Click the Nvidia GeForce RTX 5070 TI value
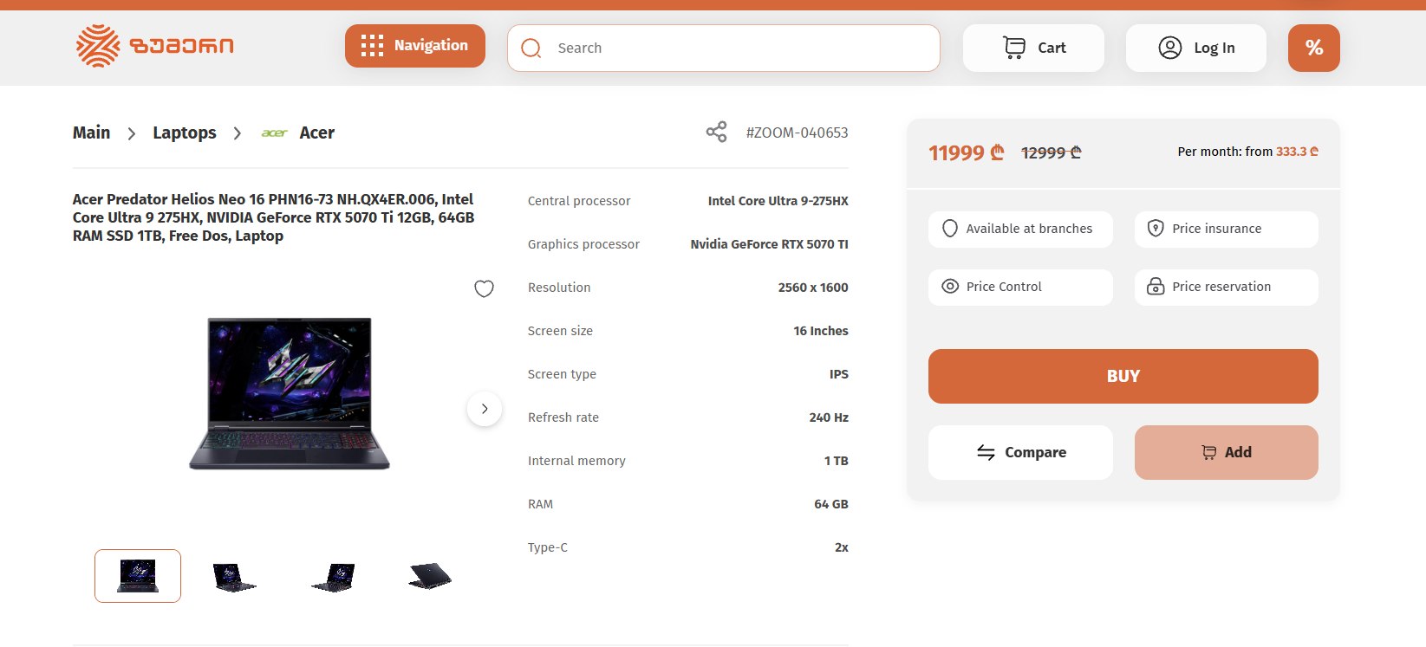The height and width of the screenshot is (647, 1426). [770, 244]
